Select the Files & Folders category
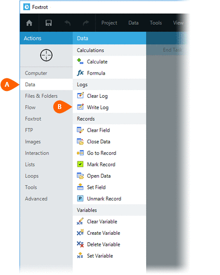The height and width of the screenshot is (275, 220). click(46, 96)
